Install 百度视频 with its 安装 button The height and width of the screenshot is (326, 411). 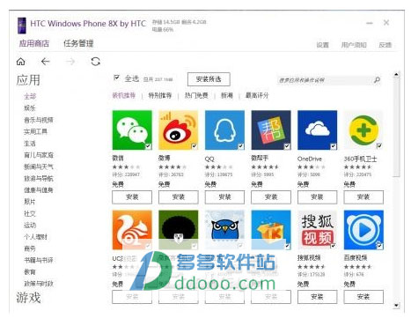click(363, 297)
